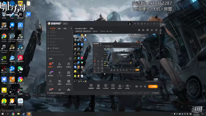This screenshot has width=206, height=116.
Task: Open the room manager assistant tool
Action: (59, 65)
